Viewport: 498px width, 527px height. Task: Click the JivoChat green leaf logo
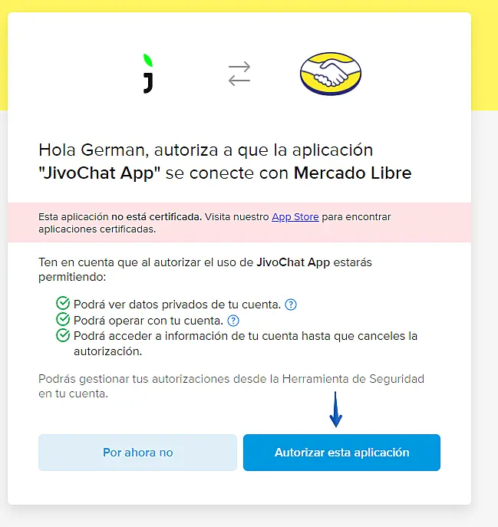tap(148, 74)
